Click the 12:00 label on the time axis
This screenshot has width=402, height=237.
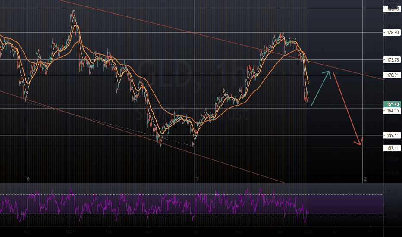pos(308,232)
